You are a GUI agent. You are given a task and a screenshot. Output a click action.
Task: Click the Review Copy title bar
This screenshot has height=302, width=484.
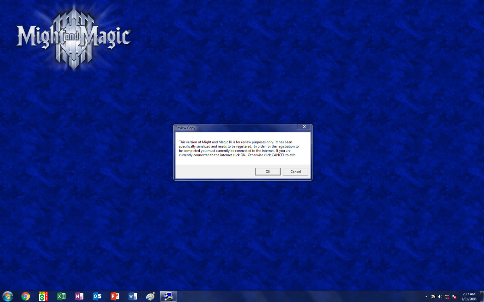(x=236, y=128)
